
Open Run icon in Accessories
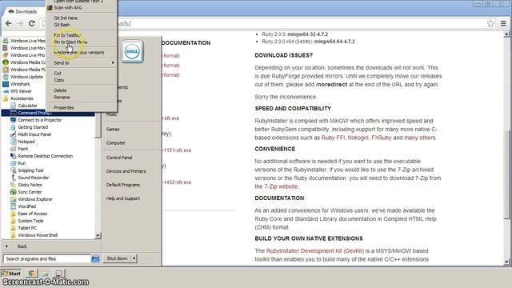click(13, 163)
